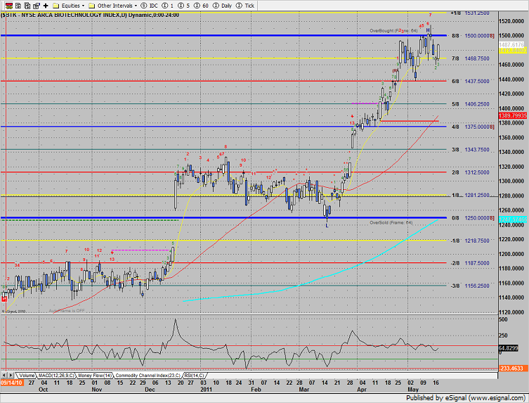This screenshot has height=403, width=529.
Task: Click the cyan 1247.67466 price tag
Action: coord(512,219)
